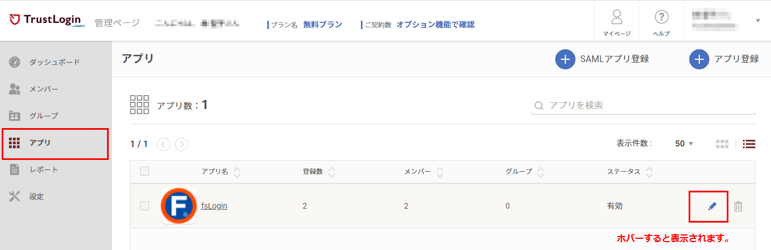Open the fsLogin app link
Viewport: 771px width, 250px height.
click(214, 206)
